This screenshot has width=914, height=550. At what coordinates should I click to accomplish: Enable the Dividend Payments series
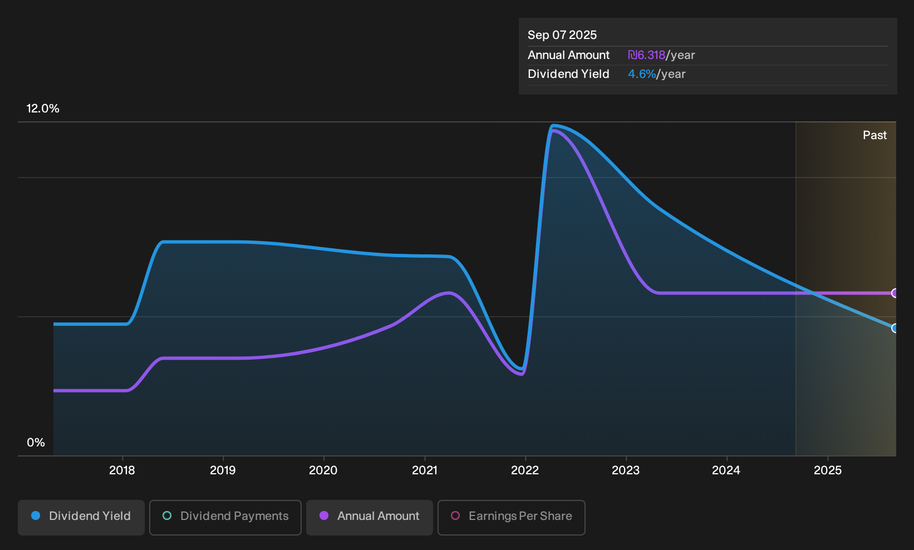click(x=225, y=518)
